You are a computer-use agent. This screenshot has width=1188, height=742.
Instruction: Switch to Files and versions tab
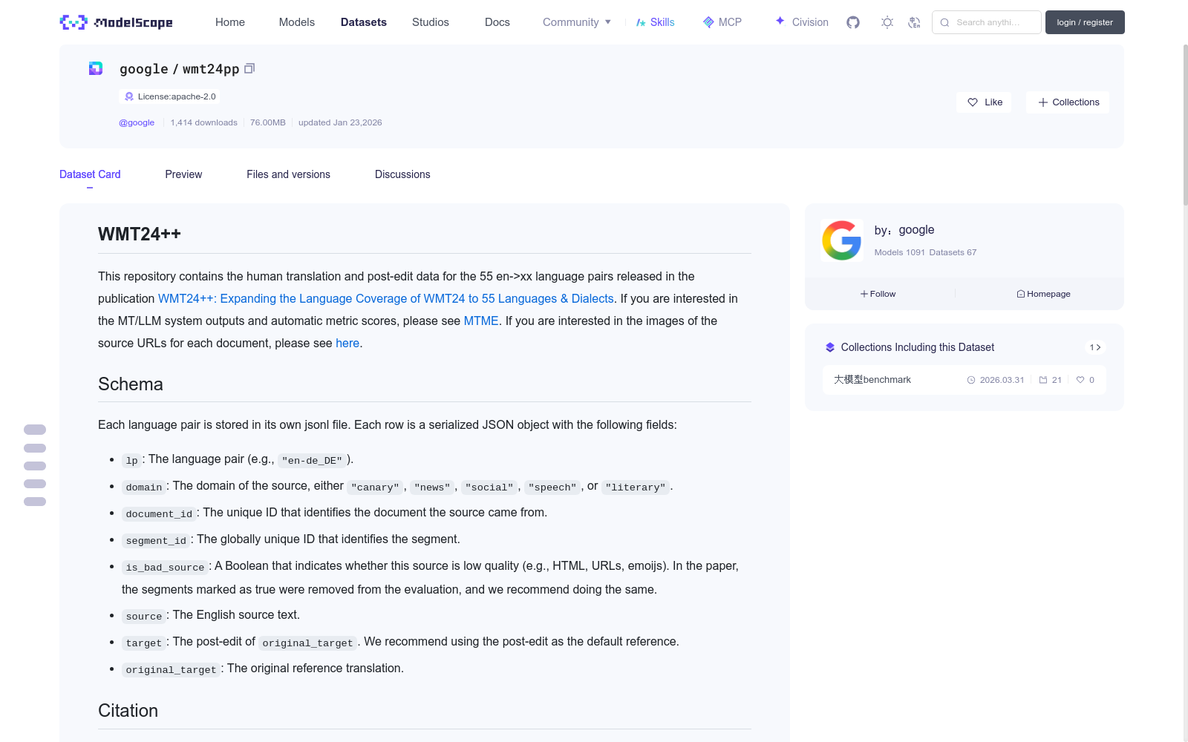click(x=288, y=174)
